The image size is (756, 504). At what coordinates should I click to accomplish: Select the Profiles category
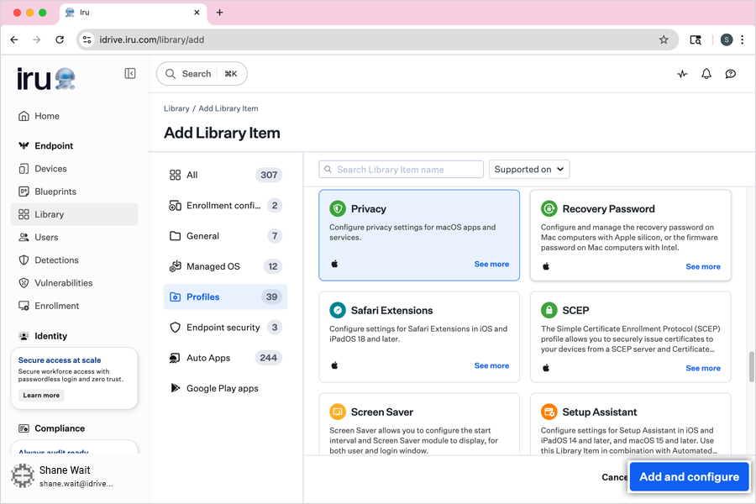225,297
